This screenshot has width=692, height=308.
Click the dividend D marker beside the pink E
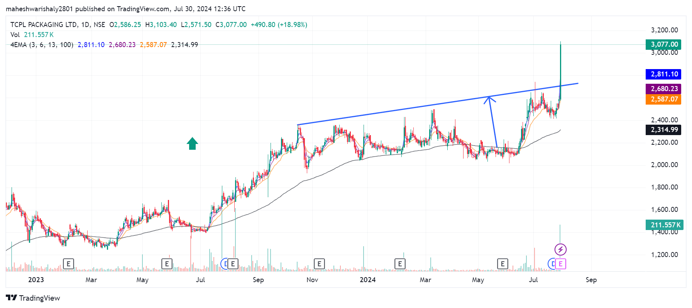click(552, 264)
